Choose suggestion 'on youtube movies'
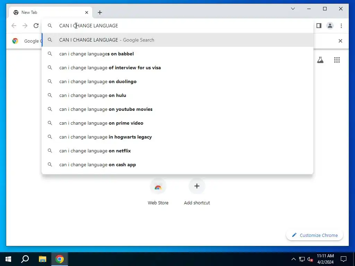355x266 pixels. pos(178,109)
